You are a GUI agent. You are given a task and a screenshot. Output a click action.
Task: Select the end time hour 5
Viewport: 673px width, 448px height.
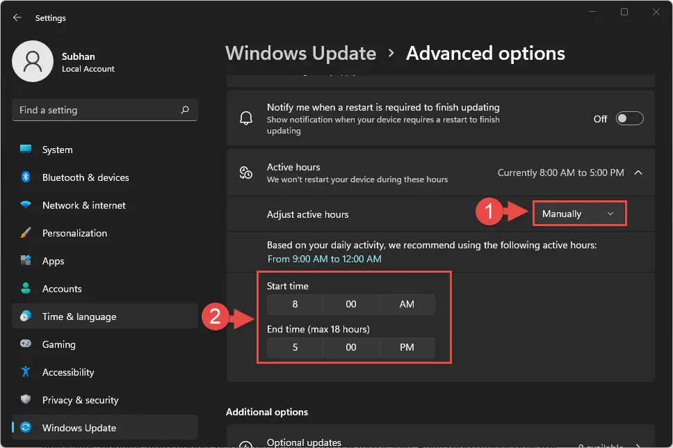tap(295, 348)
